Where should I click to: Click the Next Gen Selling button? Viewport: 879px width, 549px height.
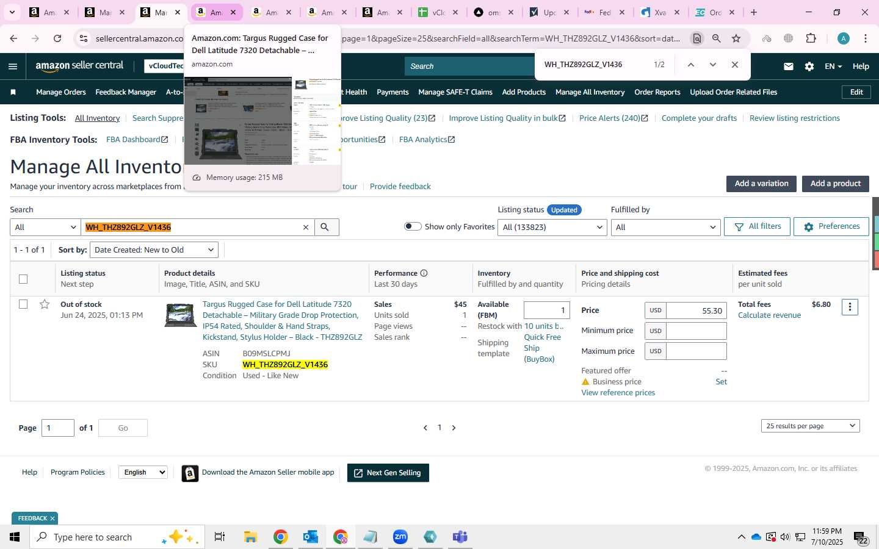pos(388,473)
